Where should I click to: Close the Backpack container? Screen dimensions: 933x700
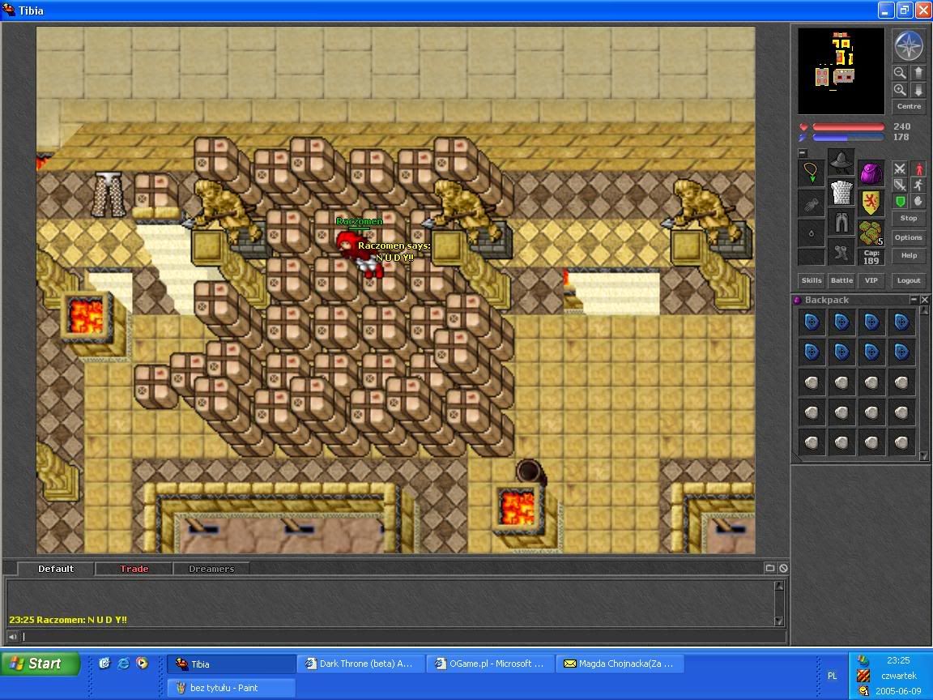[924, 300]
